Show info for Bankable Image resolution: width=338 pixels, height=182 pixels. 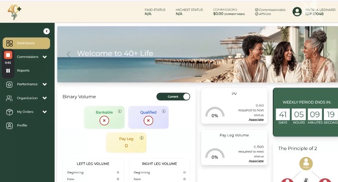pos(120,111)
